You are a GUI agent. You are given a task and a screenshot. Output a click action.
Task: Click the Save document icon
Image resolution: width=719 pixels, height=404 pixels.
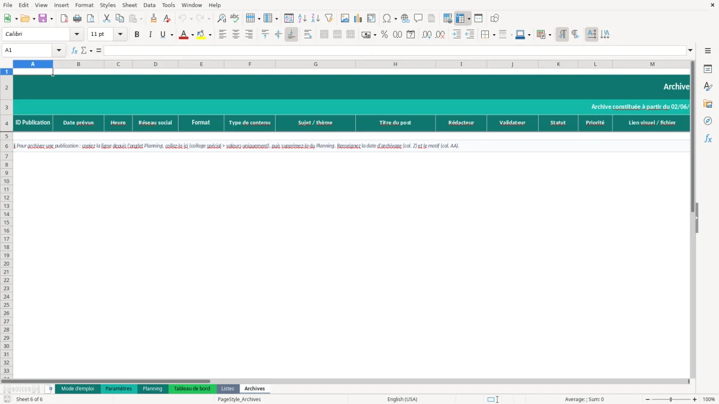click(43, 19)
